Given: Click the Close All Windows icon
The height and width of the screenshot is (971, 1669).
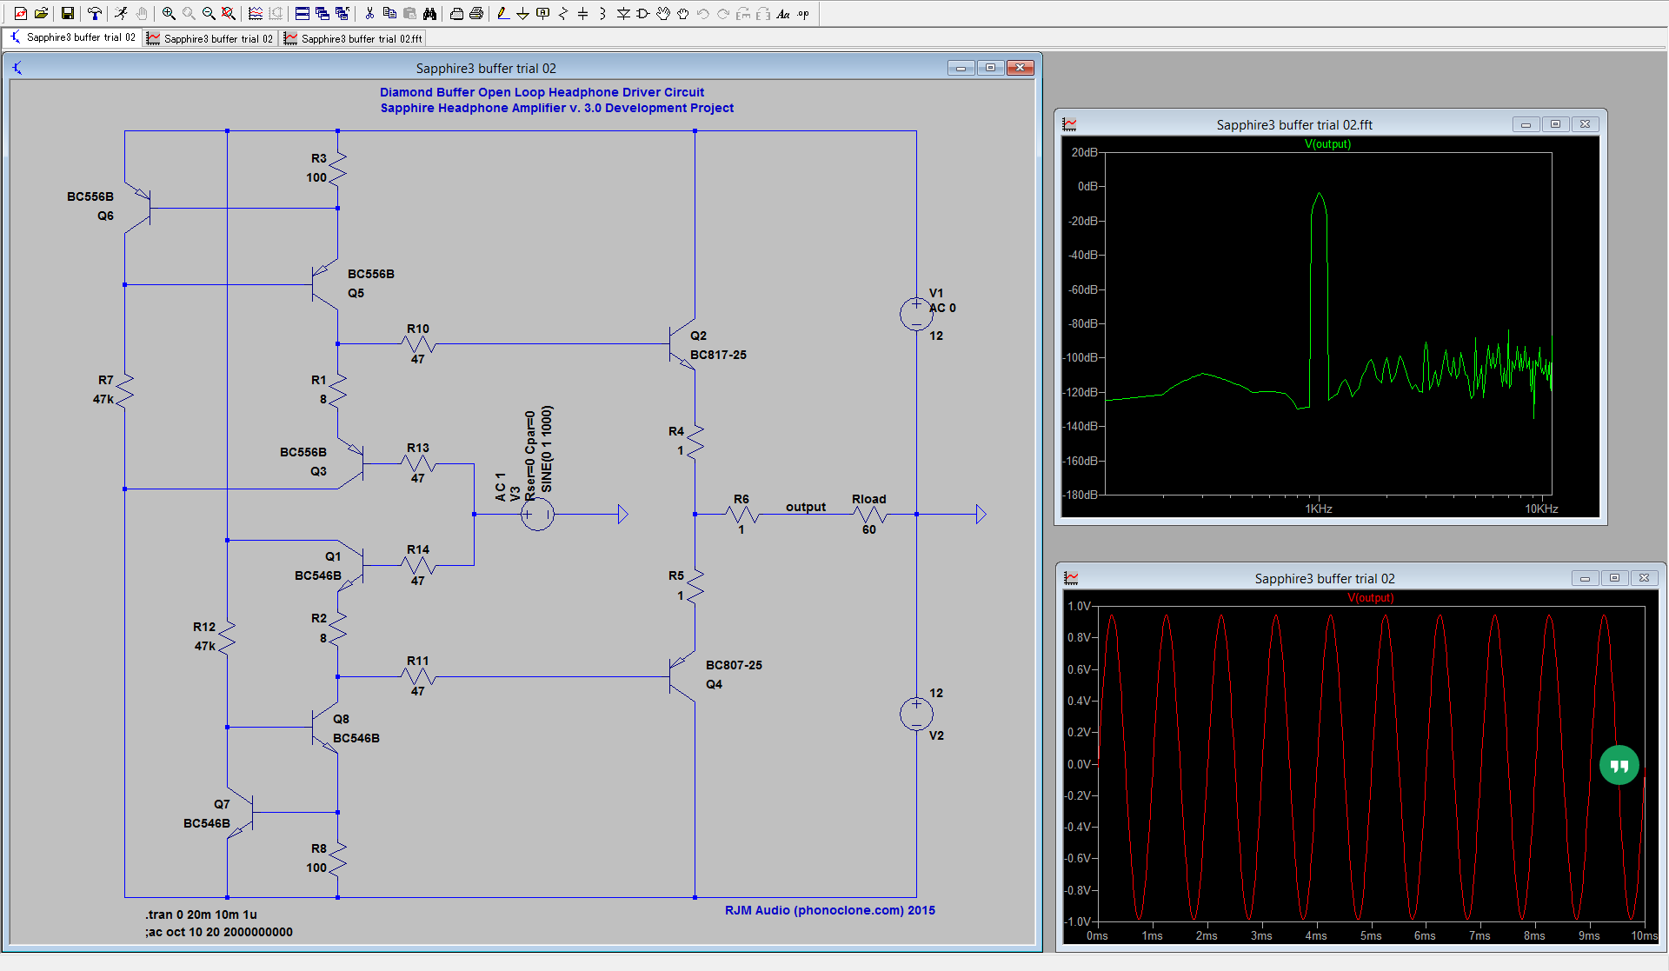Looking at the screenshot, I should coord(342,13).
